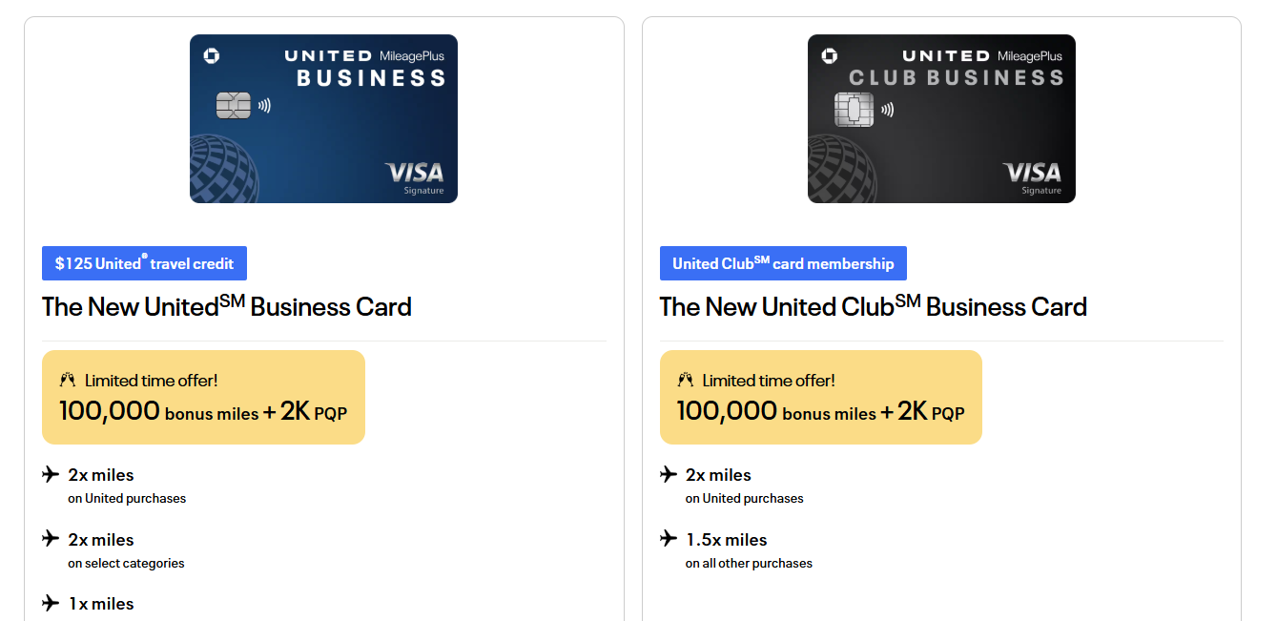Click airplane icon next to 1.5x miles
The width and height of the screenshot is (1277, 621).
point(669,539)
